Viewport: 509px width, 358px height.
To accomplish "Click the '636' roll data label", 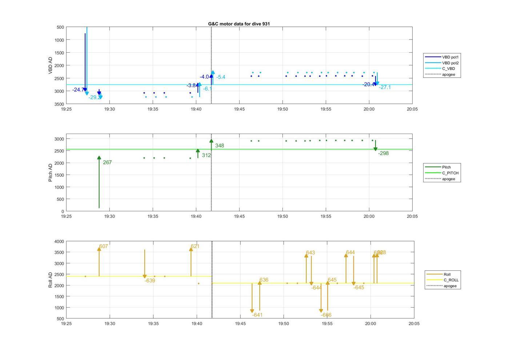I will pyautogui.click(x=264, y=280).
